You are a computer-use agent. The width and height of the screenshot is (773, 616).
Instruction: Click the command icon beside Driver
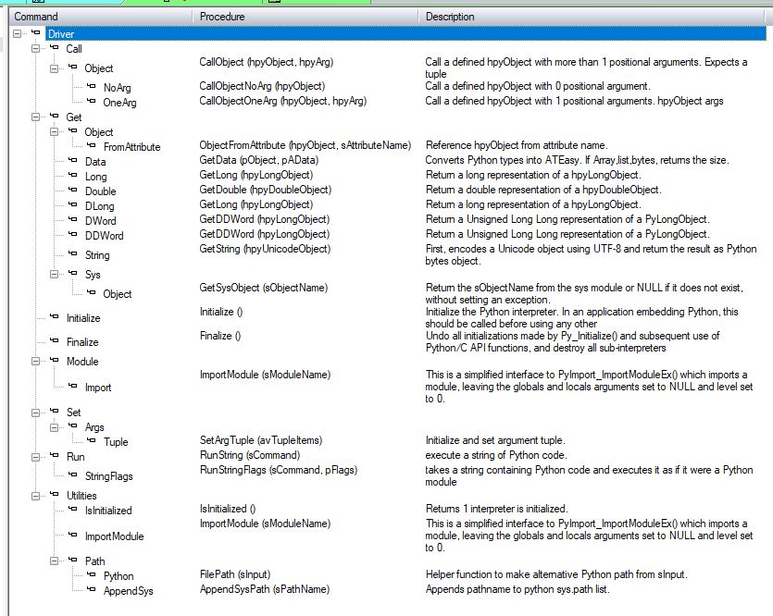click(35, 32)
